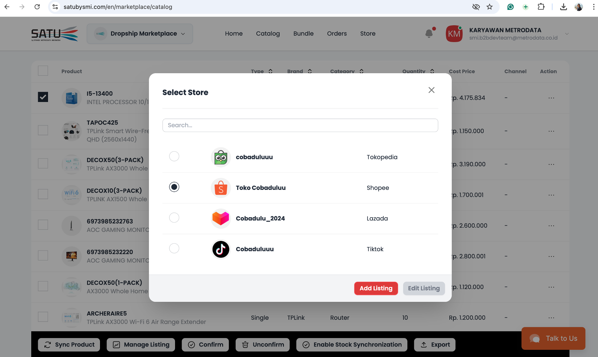Expand the Karyawan Metrodata account menu
This screenshot has height=357, width=598.
click(x=566, y=34)
